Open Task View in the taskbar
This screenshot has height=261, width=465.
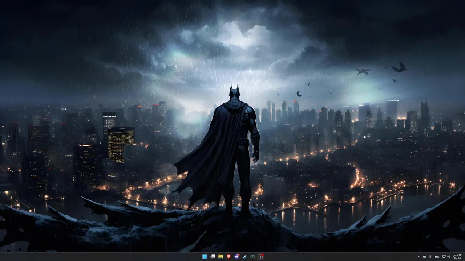[x=213, y=257]
